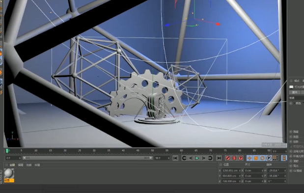The height and width of the screenshot is (193, 304).
Task: Click the Coordinate Manager grip icon
Action: point(221,165)
